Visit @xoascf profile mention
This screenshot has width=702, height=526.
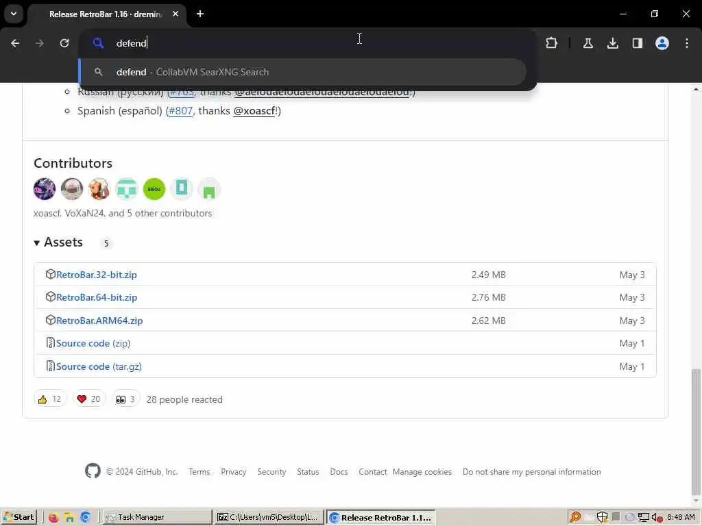[x=255, y=111]
